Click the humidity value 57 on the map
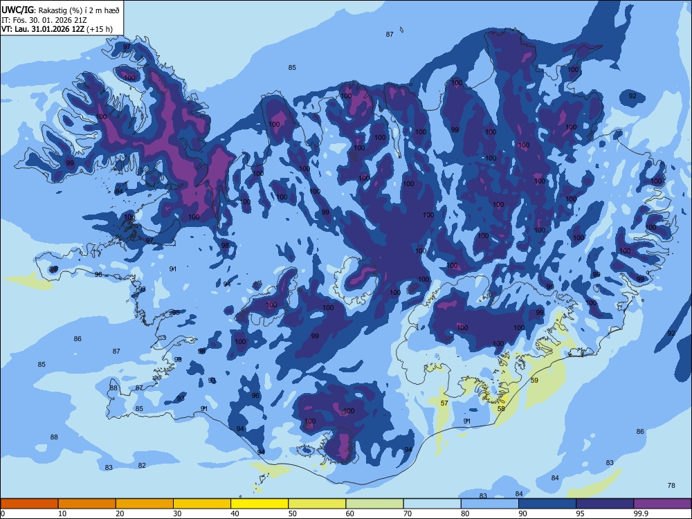 [x=444, y=403]
